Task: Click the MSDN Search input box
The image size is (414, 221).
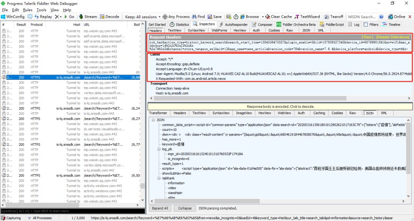Action: tap(362, 16)
